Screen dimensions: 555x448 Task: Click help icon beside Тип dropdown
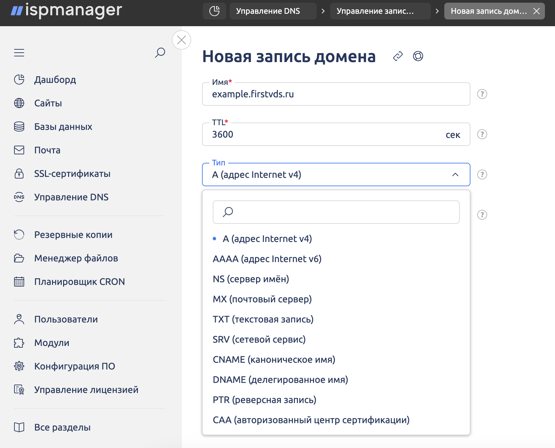tap(482, 175)
